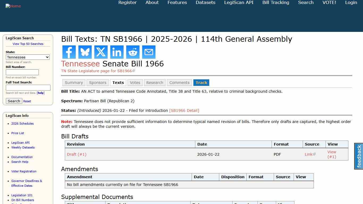Open the feedback sidebar tab
363x204 pixels.
[358, 156]
